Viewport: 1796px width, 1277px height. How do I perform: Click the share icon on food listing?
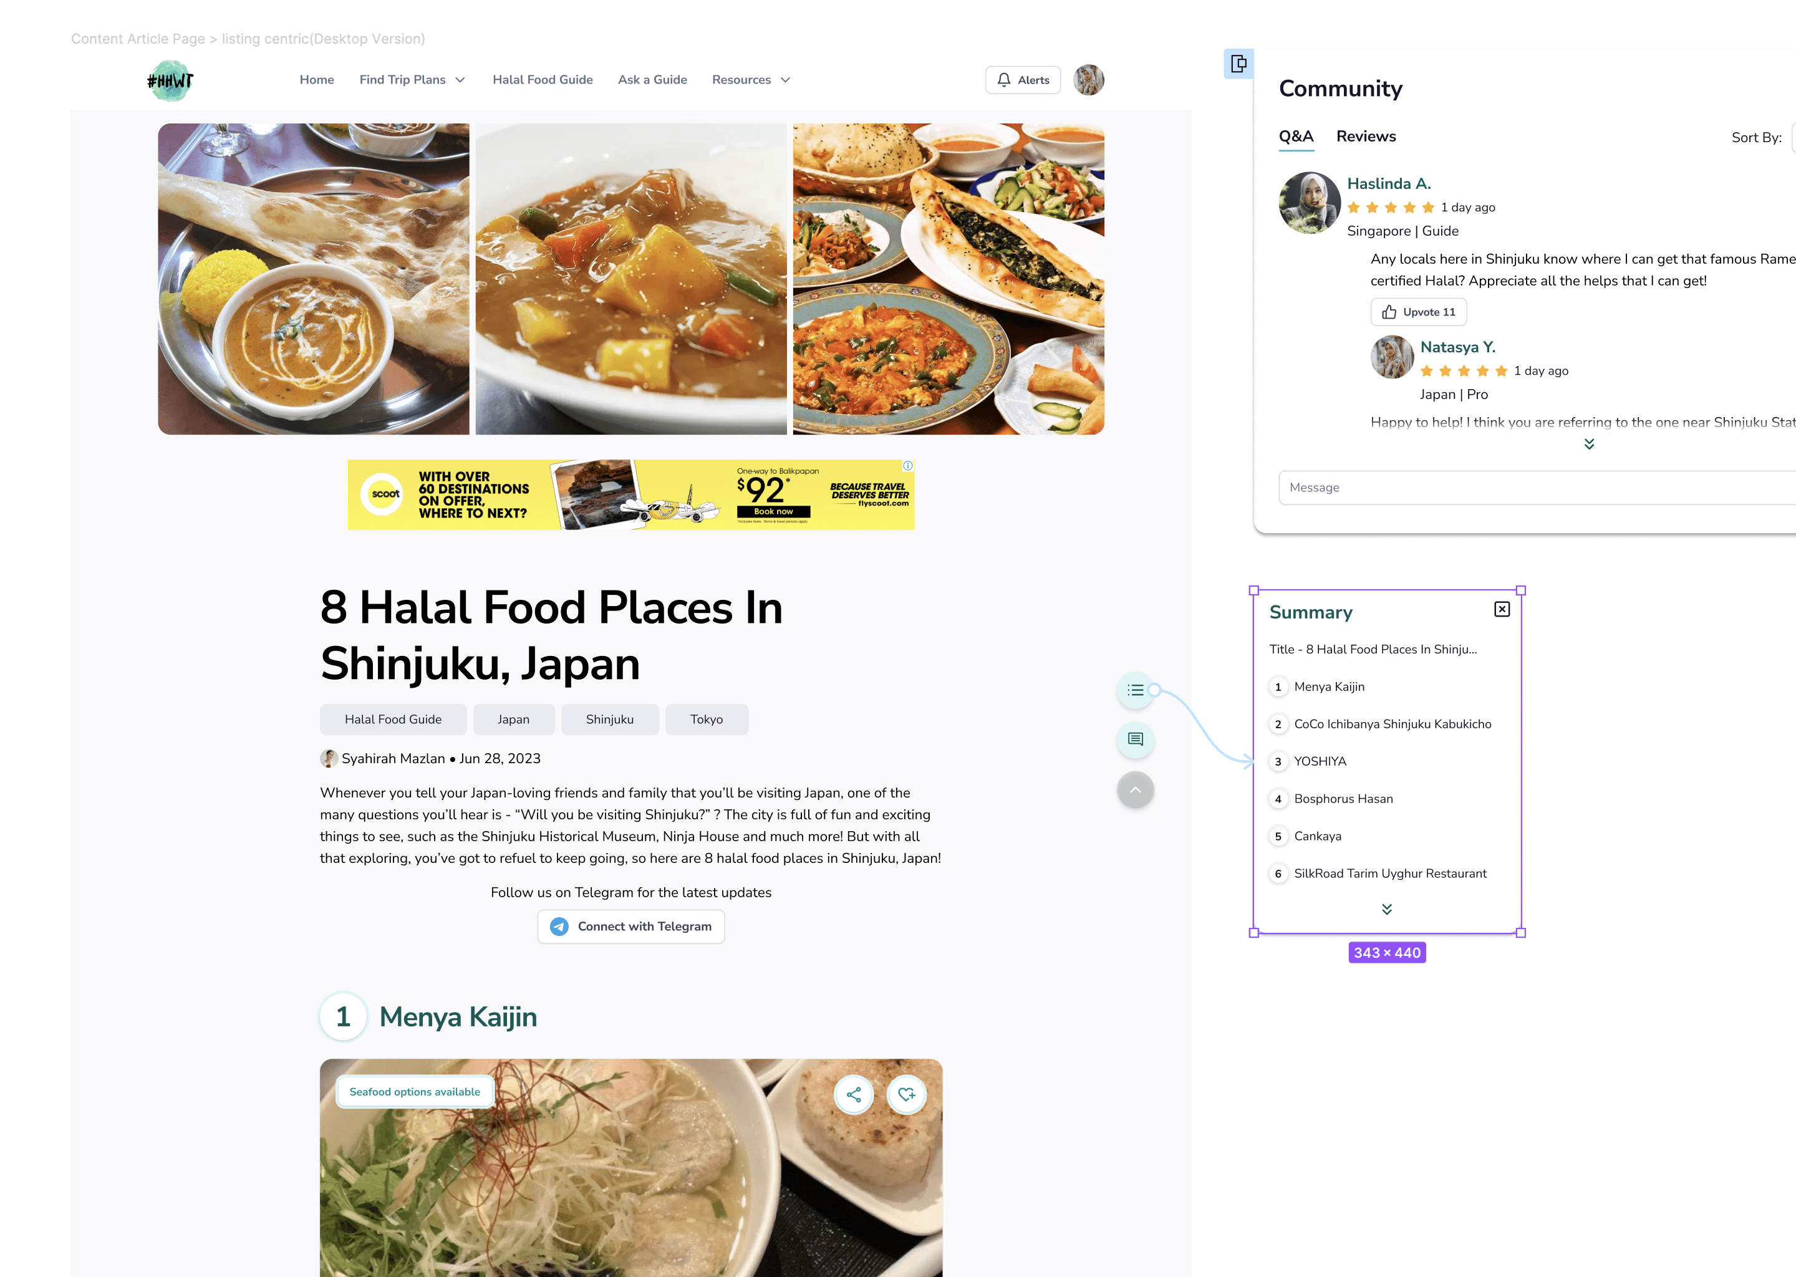coord(852,1094)
